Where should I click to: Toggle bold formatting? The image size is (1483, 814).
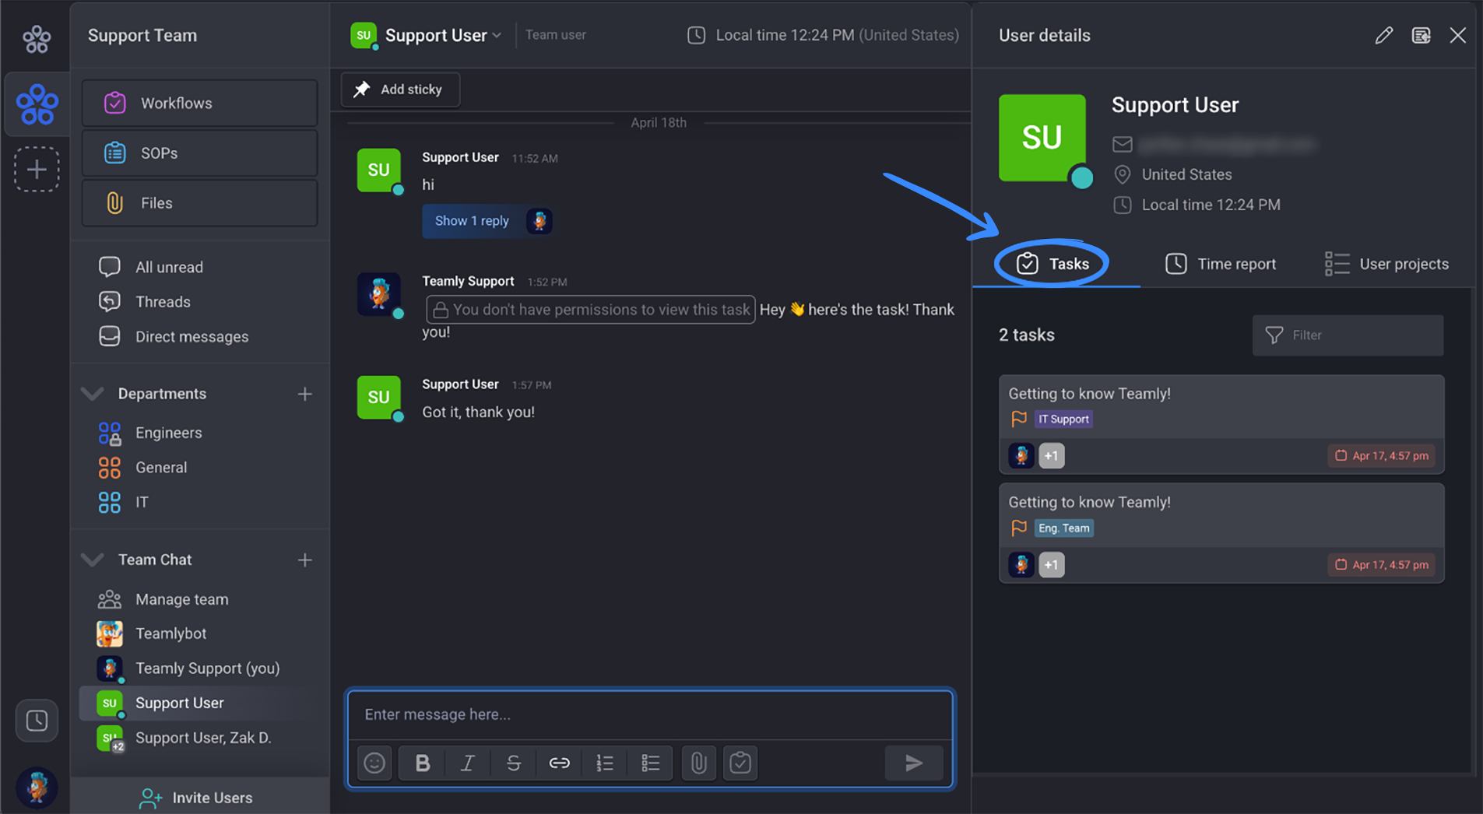423,763
